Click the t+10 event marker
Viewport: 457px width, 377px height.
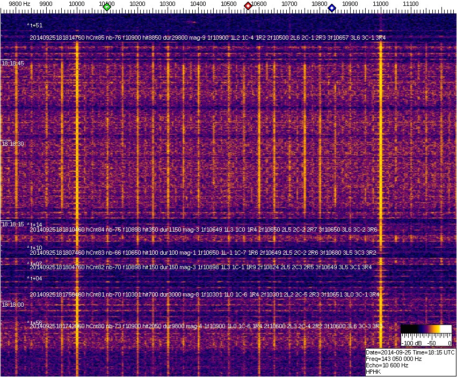click(x=35, y=248)
